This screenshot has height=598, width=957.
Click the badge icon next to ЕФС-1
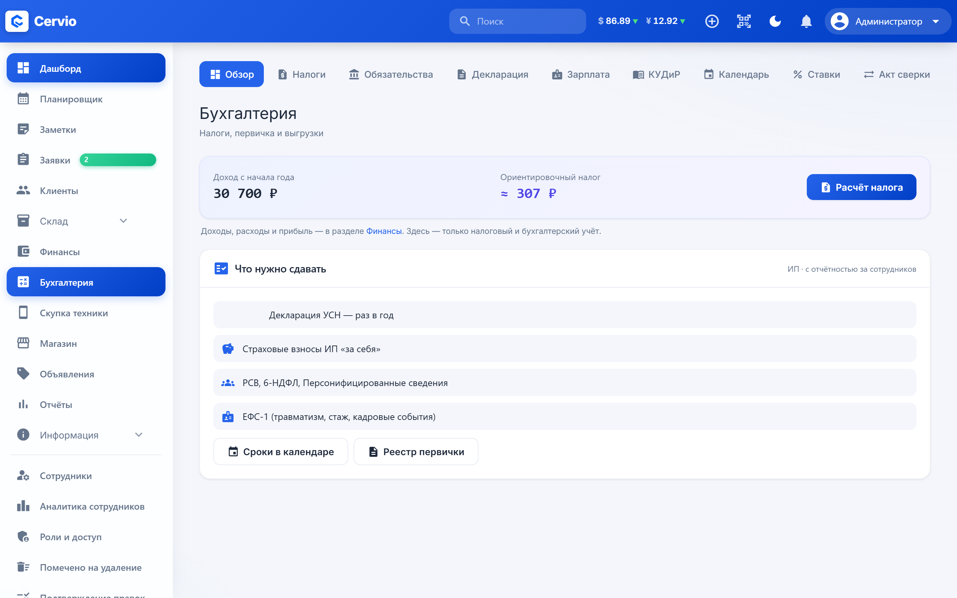coord(228,417)
